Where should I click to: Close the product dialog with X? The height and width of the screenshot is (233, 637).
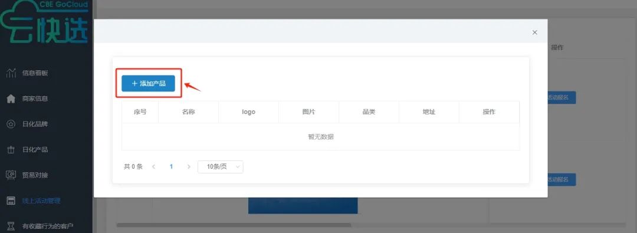(x=534, y=32)
